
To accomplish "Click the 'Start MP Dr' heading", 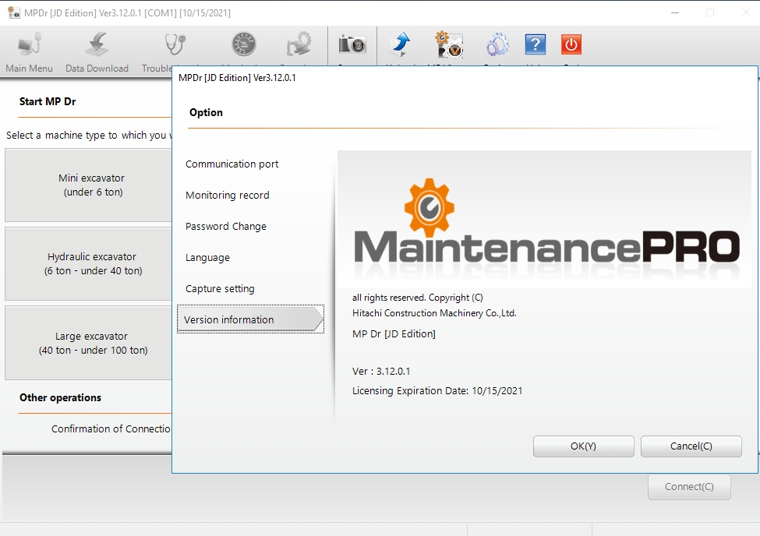I will (x=48, y=101).
